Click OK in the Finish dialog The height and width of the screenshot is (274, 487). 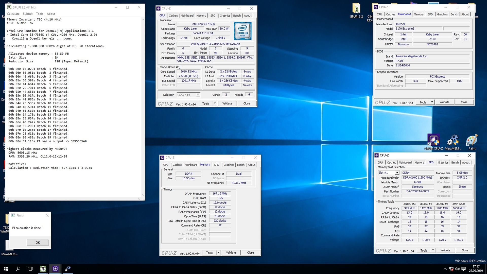[38, 243]
